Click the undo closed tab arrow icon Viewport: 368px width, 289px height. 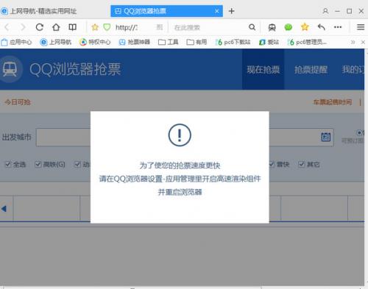pos(321,27)
